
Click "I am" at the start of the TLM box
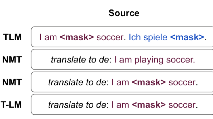(48, 37)
